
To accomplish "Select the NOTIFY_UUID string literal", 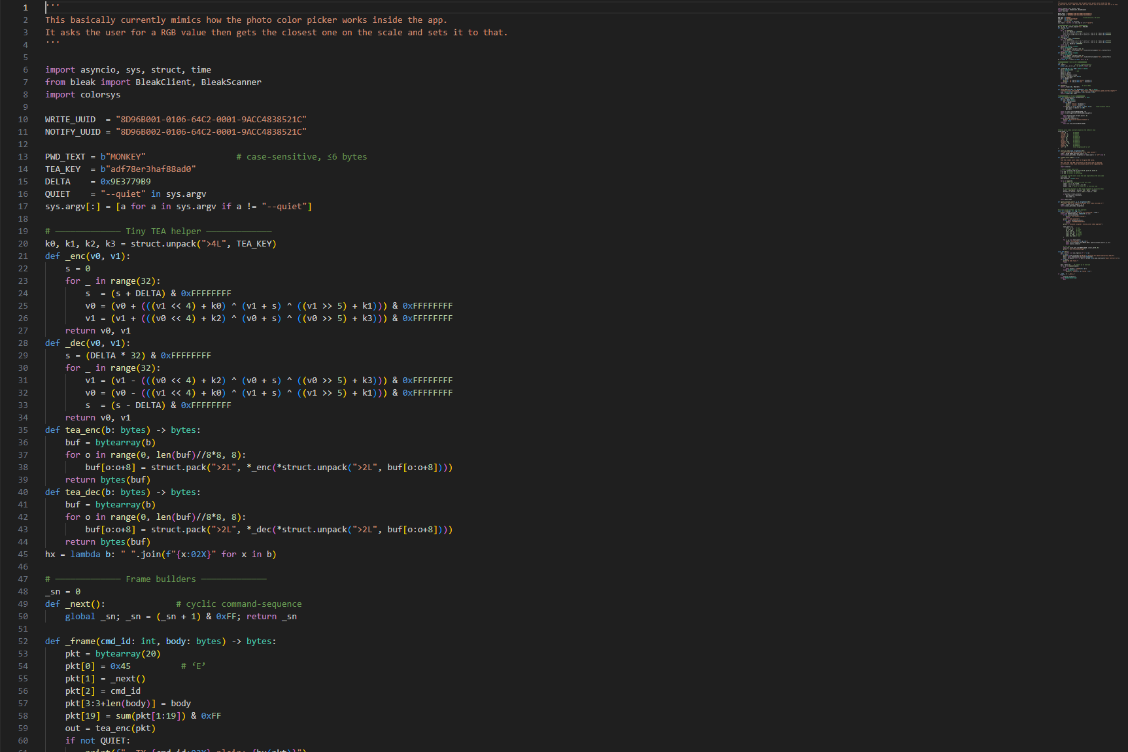I will [211, 131].
